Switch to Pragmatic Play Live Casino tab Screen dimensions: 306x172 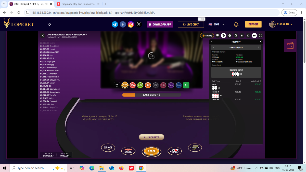point(78,4)
